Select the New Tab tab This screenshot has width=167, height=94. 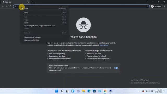(15, 2)
